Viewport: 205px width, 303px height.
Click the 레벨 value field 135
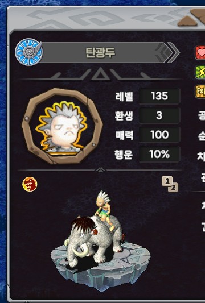159,96
